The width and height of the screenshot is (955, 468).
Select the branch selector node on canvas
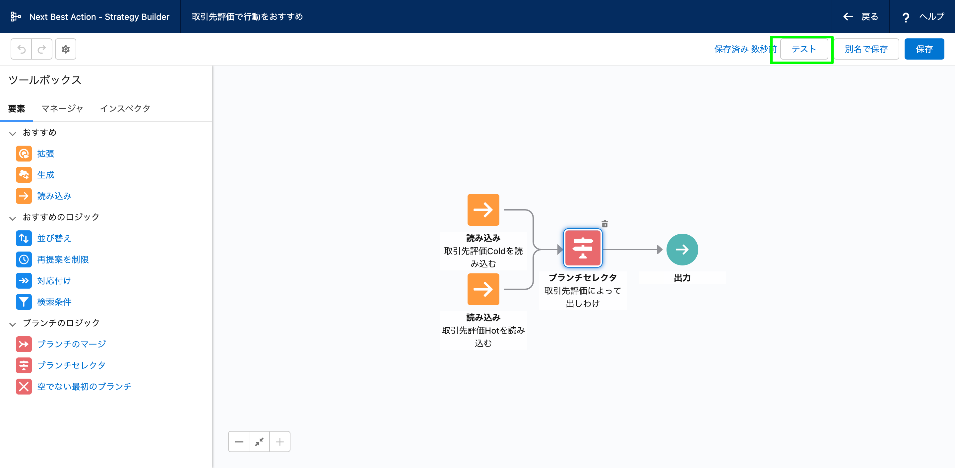pyautogui.click(x=582, y=248)
